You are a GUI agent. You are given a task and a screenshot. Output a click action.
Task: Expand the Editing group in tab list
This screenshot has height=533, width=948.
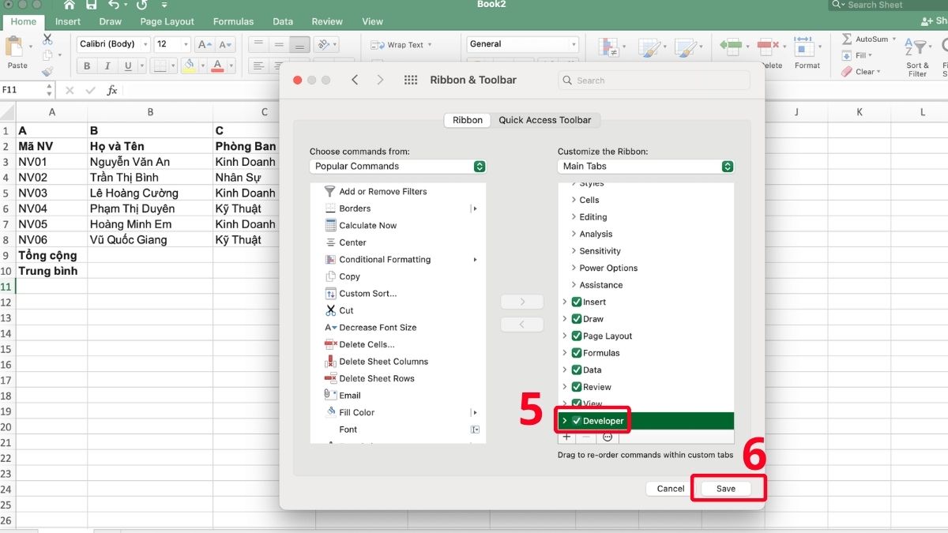pyautogui.click(x=574, y=217)
